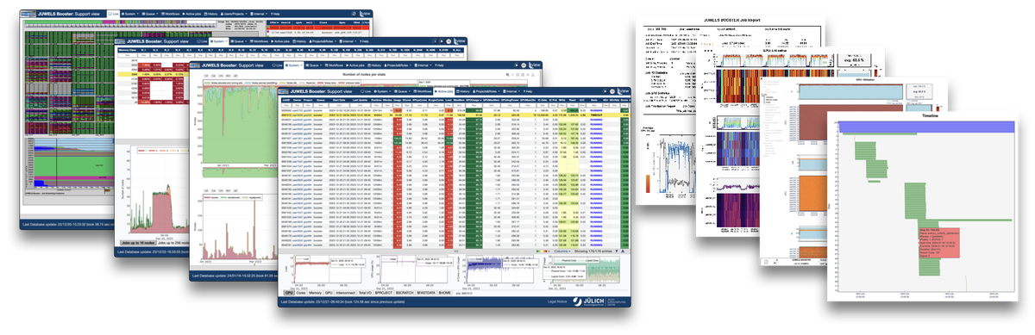Open Help in job table window
The image size is (1035, 335).
point(529,91)
